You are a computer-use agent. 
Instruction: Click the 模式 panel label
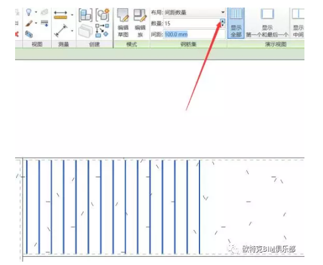132,44
